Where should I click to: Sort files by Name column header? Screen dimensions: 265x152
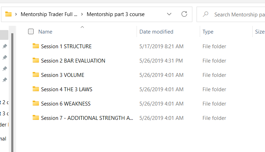[x=45, y=32]
